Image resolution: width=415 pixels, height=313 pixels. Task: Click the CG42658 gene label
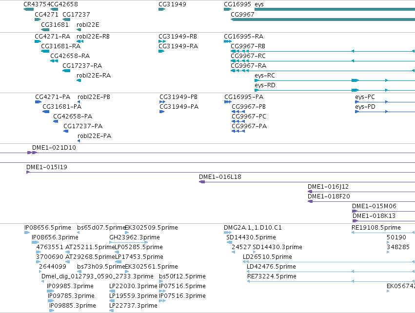(x=64, y=4)
